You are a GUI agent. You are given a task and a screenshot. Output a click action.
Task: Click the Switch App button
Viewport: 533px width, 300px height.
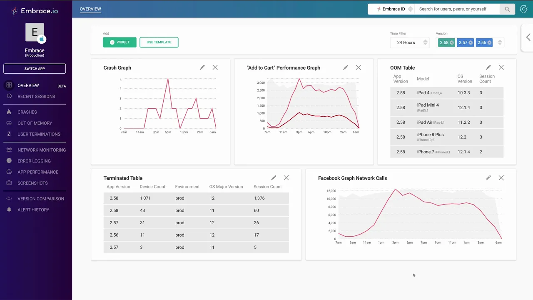pos(35,69)
